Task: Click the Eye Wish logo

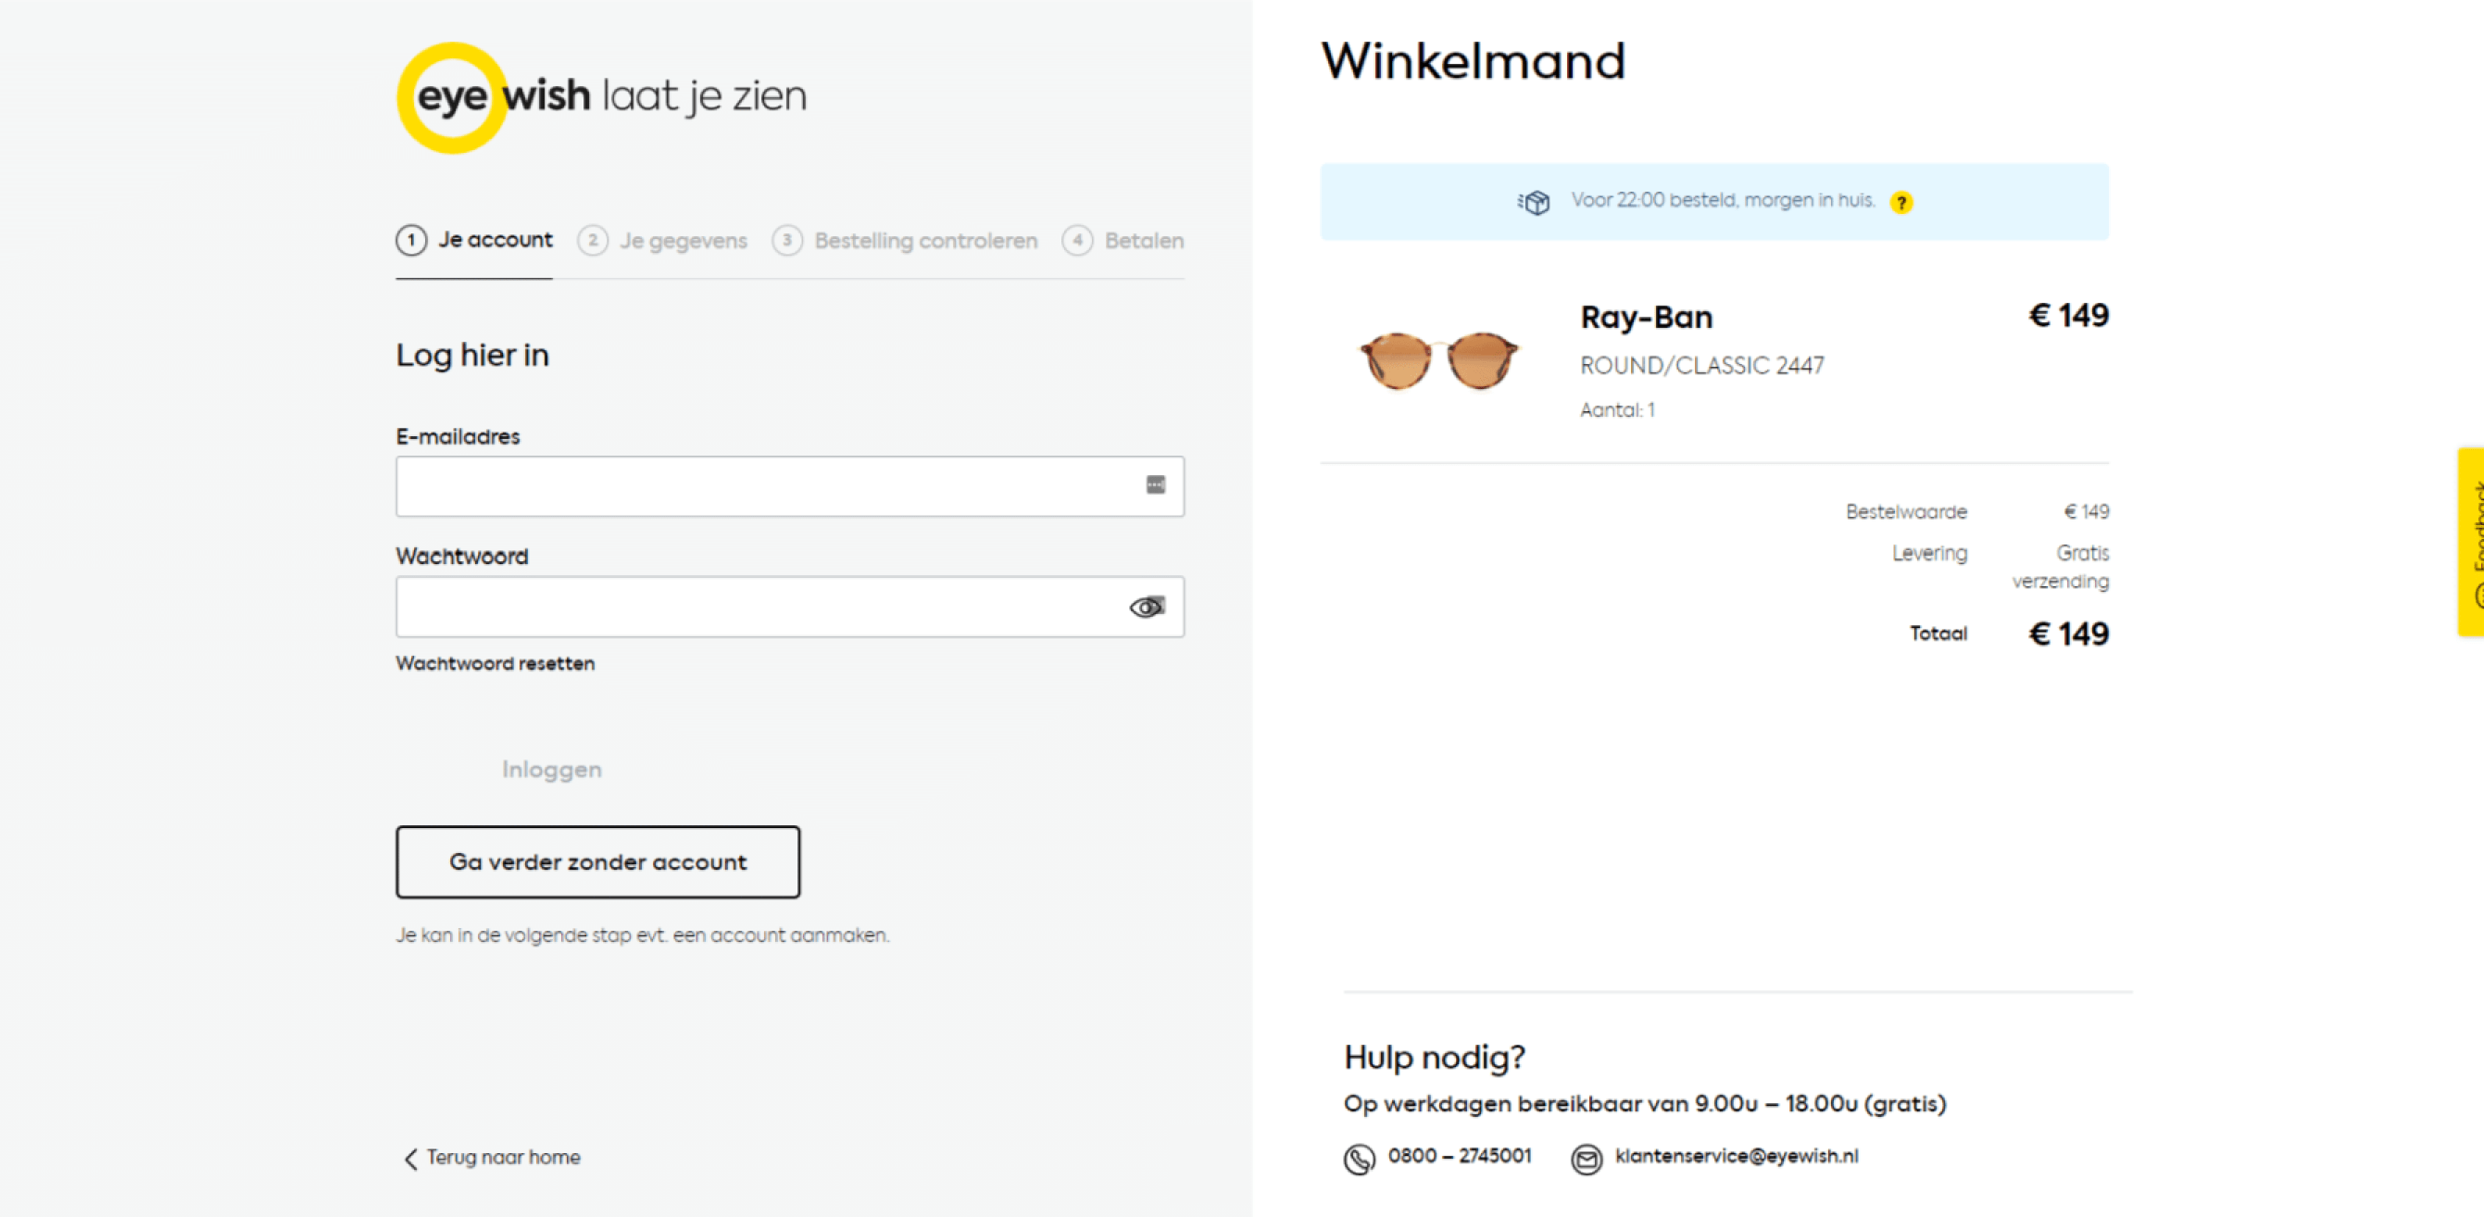Action: coord(601,96)
